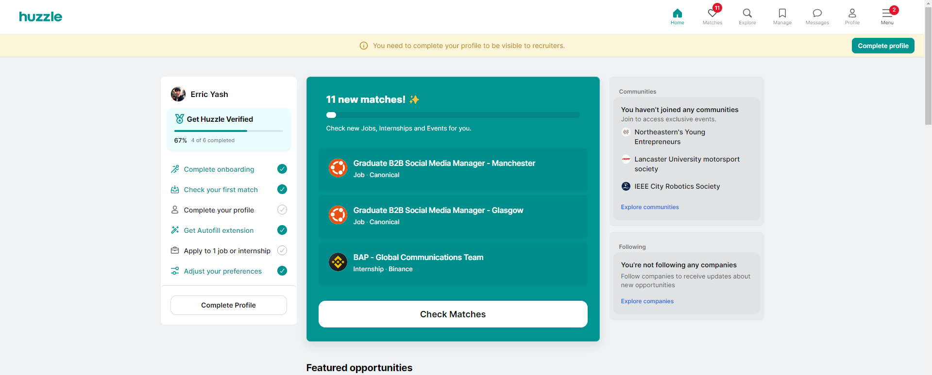This screenshot has height=375, width=932.
Task: Open the Manage bookmark tab
Action: coord(782,16)
